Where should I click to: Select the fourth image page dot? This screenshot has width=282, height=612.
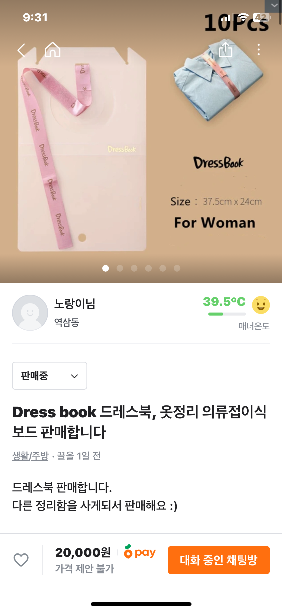pos(148,268)
